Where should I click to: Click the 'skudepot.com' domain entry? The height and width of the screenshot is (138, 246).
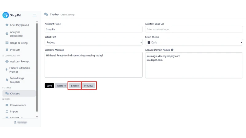pos(155,60)
